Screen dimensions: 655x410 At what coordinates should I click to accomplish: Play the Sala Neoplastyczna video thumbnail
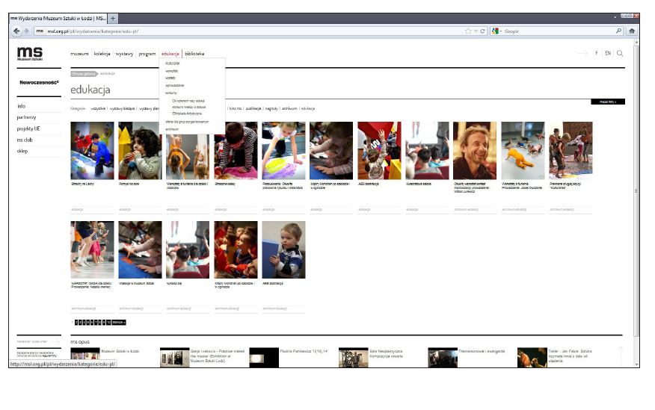pos(354,358)
